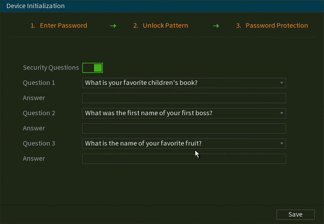Click the Security Questions label
Screen dimensions: 324x224
[51, 68]
